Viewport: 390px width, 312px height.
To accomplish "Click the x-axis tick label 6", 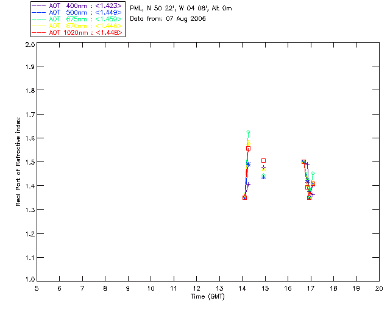I will (x=60, y=288).
